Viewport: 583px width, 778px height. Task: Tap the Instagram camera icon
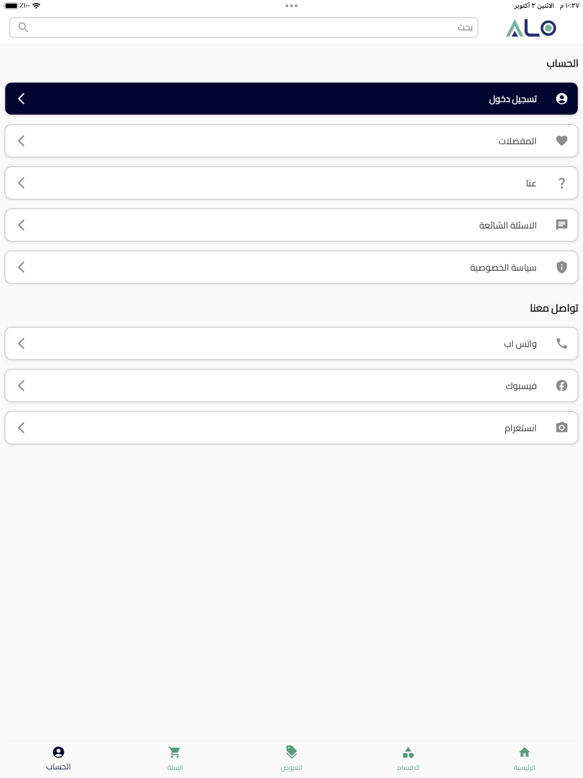(x=561, y=427)
